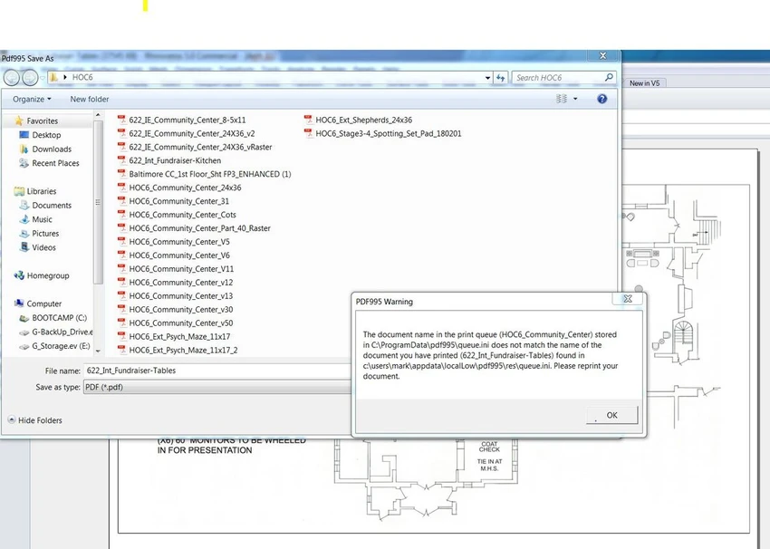The image size is (770, 549).
Task: Open the BOOTCAMP (C:) drive
Action: click(x=59, y=318)
